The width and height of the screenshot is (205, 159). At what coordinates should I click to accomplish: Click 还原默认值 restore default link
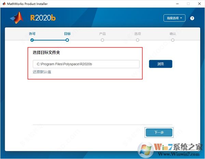click(x=42, y=72)
